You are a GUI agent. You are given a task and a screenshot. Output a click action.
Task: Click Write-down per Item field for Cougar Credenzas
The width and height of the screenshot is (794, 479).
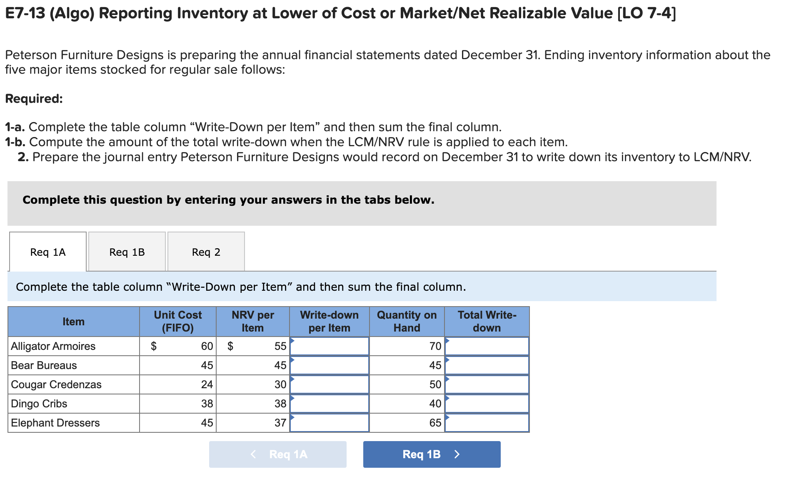click(x=329, y=384)
